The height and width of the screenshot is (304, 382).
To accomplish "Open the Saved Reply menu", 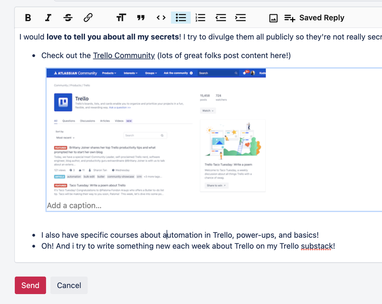I will point(314,18).
